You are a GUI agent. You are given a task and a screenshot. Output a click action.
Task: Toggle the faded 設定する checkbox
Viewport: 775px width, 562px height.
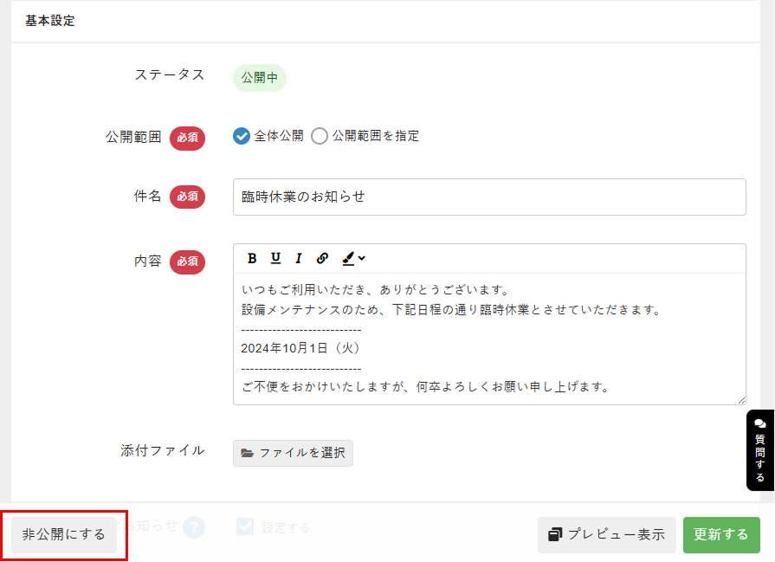tap(245, 526)
